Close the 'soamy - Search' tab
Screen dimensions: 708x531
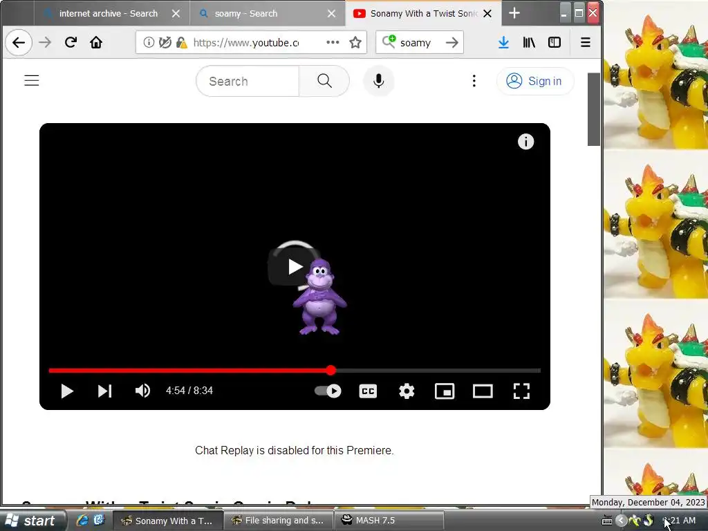[331, 14]
